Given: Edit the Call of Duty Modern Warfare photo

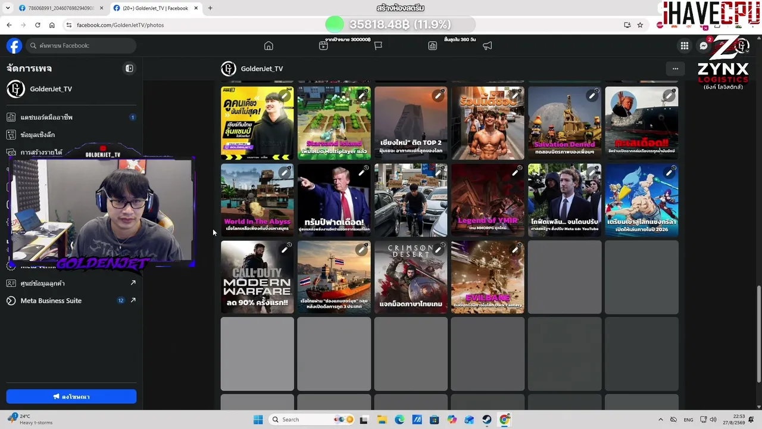Looking at the screenshot, I should tap(285, 250).
